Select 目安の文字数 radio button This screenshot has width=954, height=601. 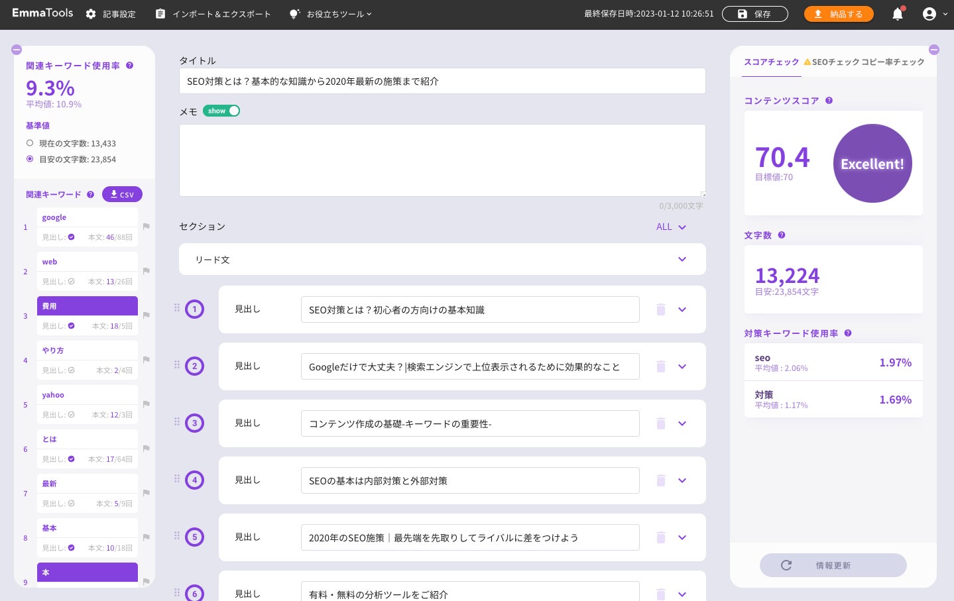point(30,159)
